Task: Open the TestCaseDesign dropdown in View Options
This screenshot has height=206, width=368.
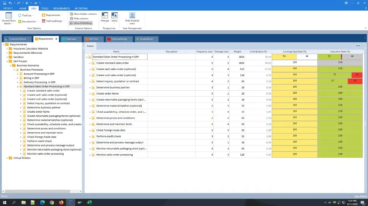Action: pos(54,21)
